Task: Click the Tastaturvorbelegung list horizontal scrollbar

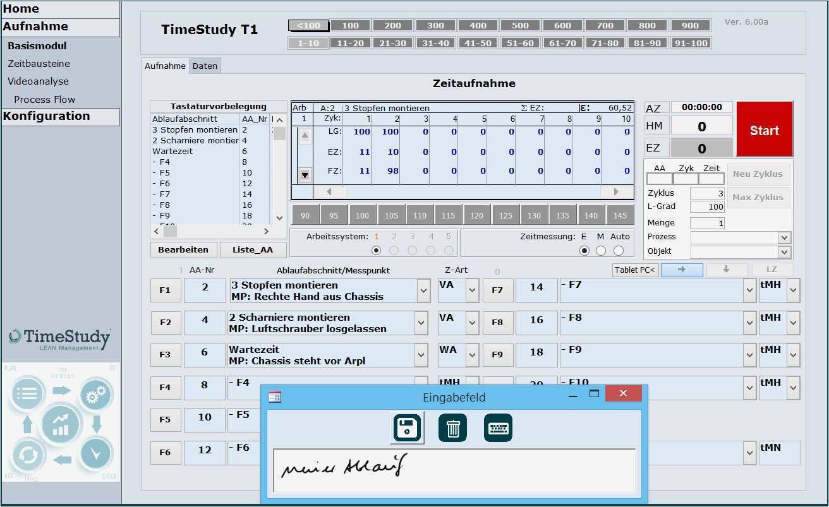Action: point(212,232)
